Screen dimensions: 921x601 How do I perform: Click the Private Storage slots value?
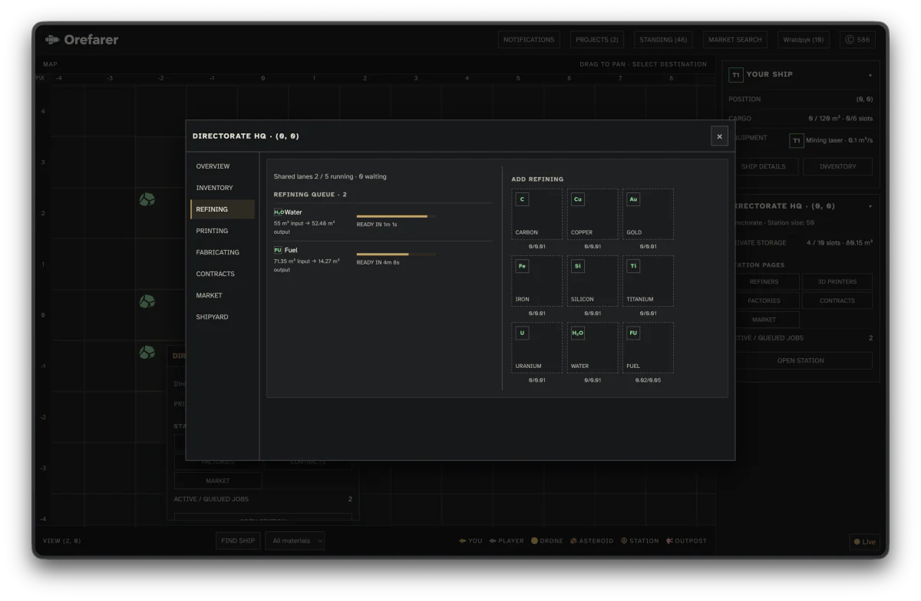pos(840,243)
